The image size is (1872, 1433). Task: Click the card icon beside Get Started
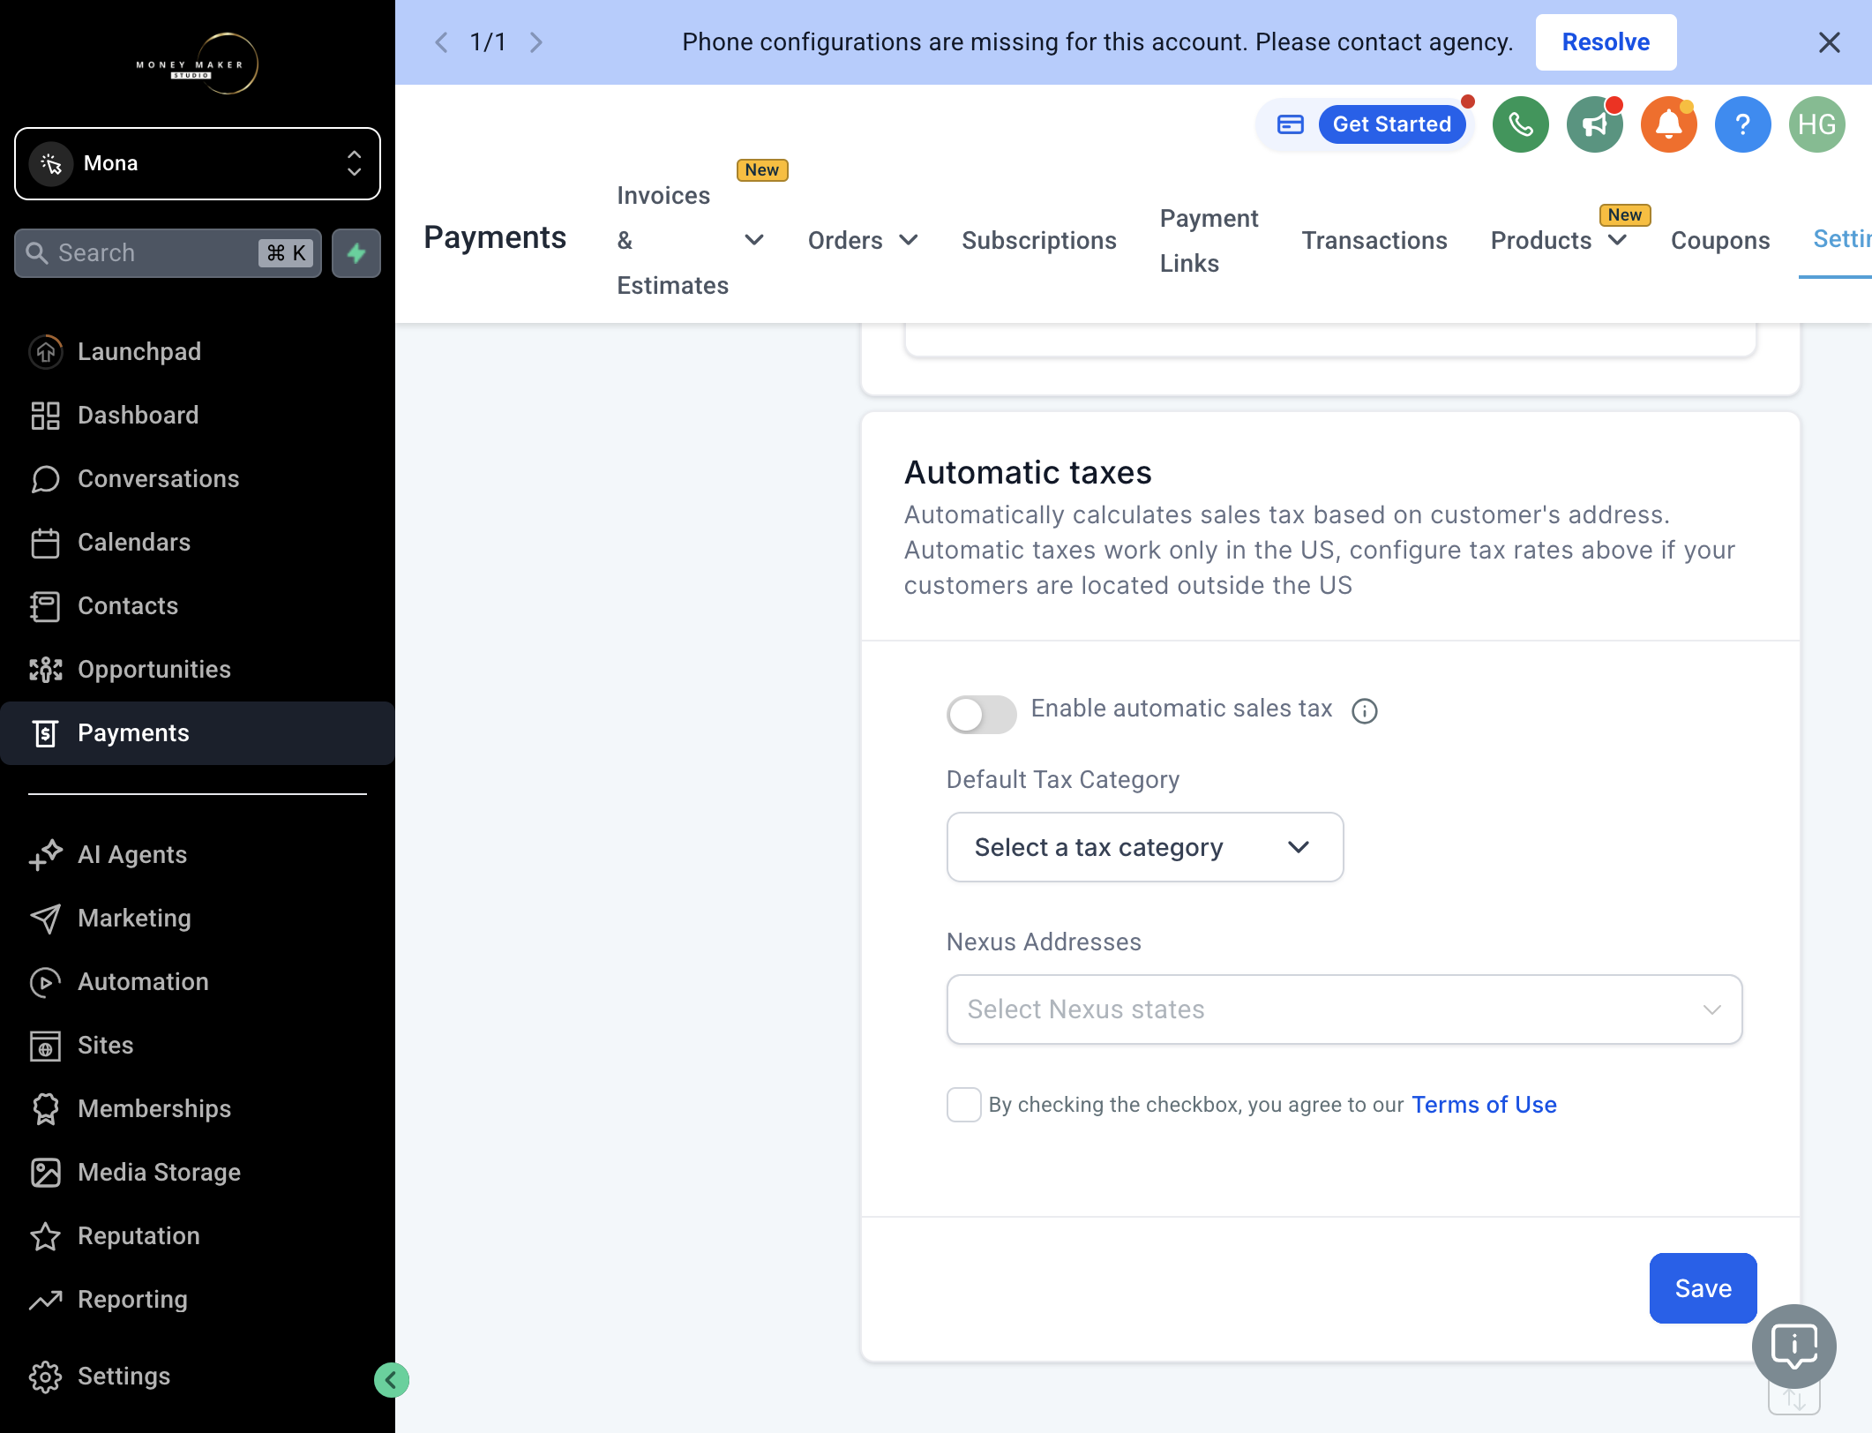pos(1290,124)
